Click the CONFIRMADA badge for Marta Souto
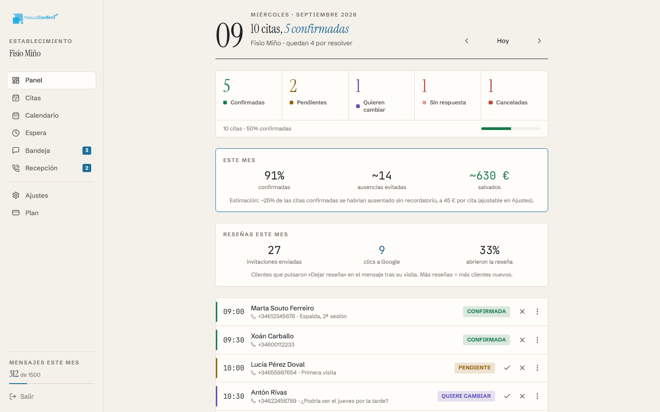The image size is (660, 412). tap(486, 312)
